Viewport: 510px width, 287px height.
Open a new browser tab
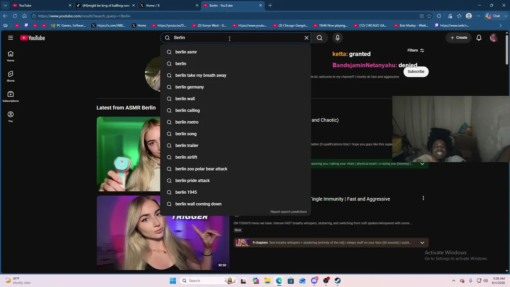(x=270, y=6)
